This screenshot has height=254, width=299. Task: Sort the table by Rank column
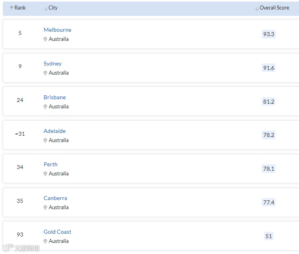coord(18,8)
